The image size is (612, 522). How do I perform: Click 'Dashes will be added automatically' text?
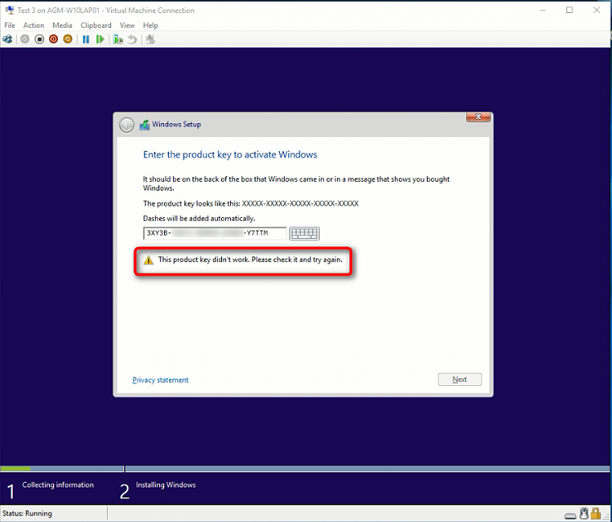click(x=199, y=219)
